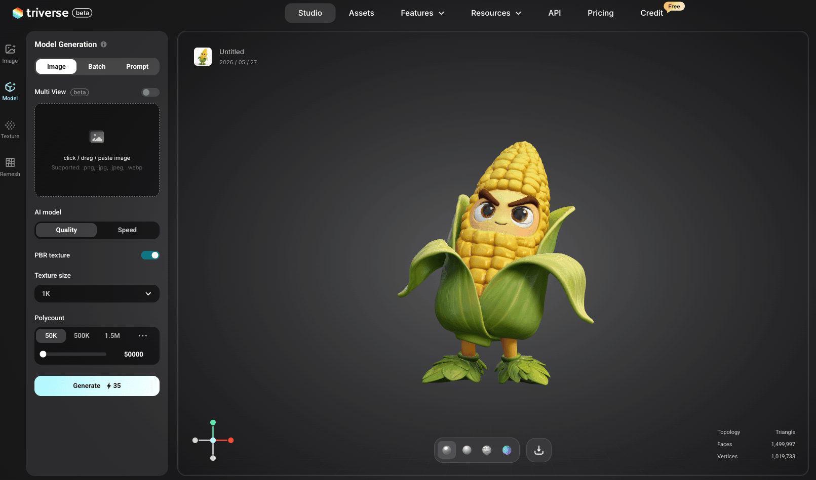
Task: Click the green axis gizmo handle
Action: pos(213,422)
